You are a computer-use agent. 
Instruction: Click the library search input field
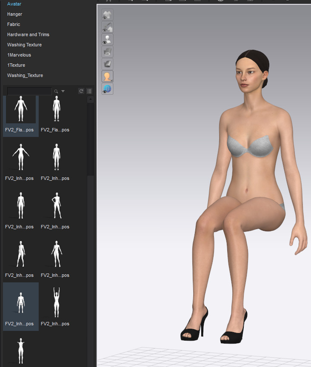(29, 91)
